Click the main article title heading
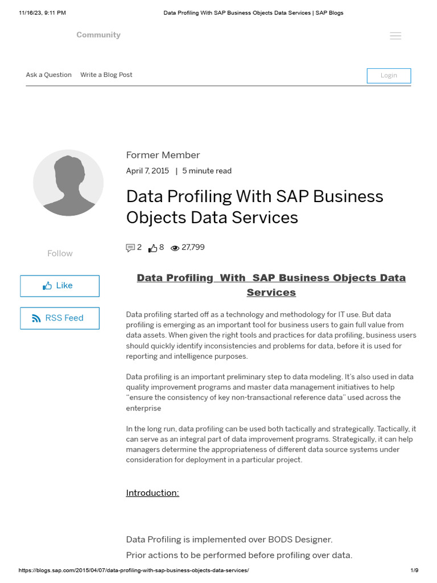This screenshot has height=583, width=437. (x=254, y=207)
